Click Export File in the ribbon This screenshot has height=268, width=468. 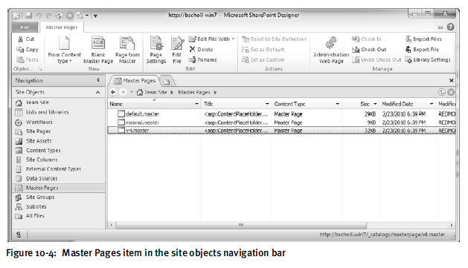(x=422, y=50)
